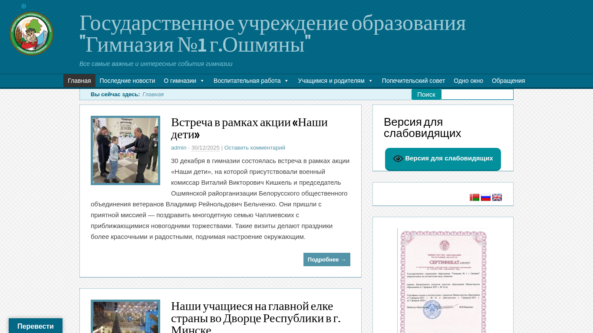Switch site language to Russian flag
The height and width of the screenshot is (333, 593).
click(486, 198)
